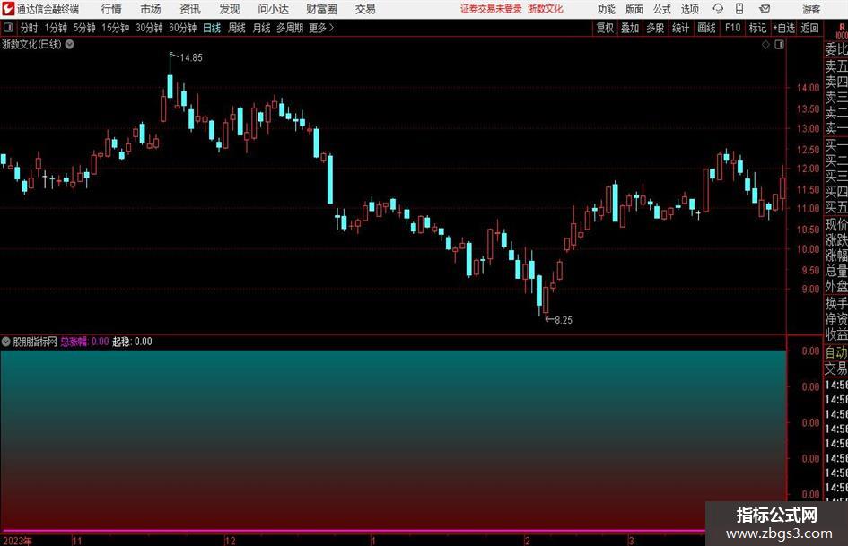This screenshot has width=848, height=546.
Task: Click the month 11 marker on time axis
Action: [x=77, y=541]
